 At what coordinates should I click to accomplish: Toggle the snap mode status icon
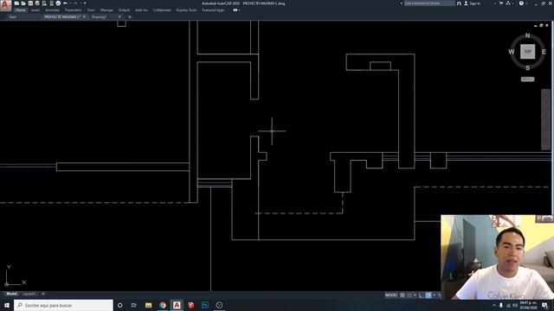409,295
